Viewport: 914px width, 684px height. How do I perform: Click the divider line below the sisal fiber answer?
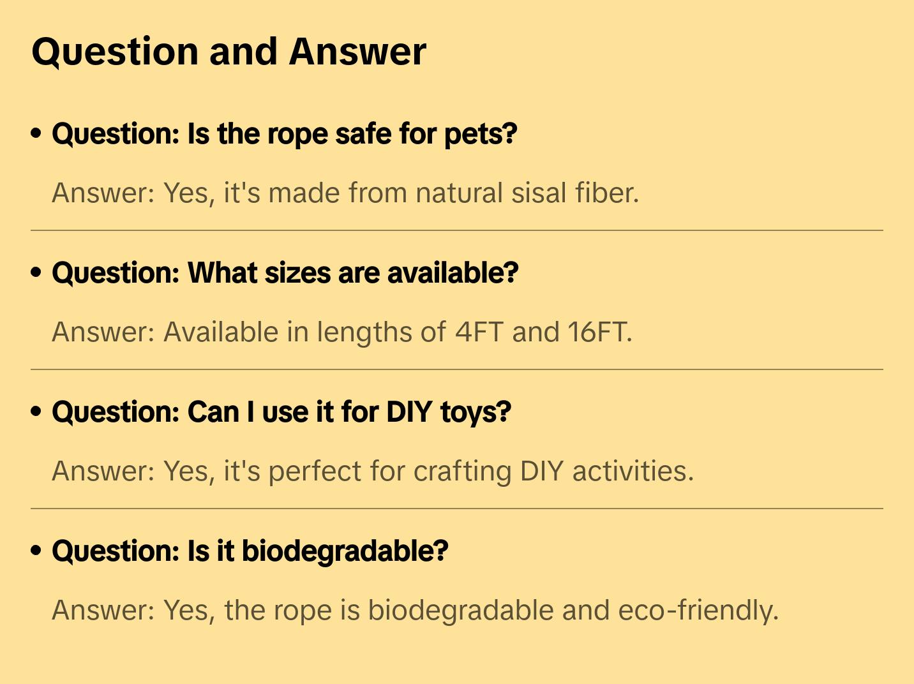457,230
